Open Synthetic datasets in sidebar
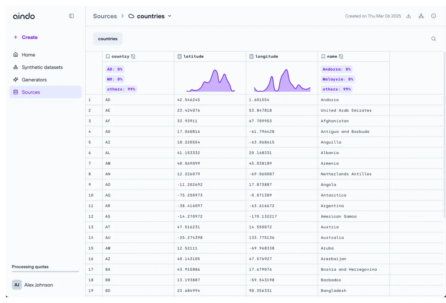This screenshot has width=446, height=303. pos(42,67)
